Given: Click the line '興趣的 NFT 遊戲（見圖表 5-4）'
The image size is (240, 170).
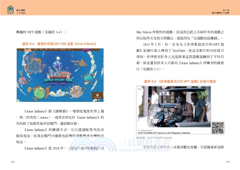Looking at the screenshot, I should [41, 32].
